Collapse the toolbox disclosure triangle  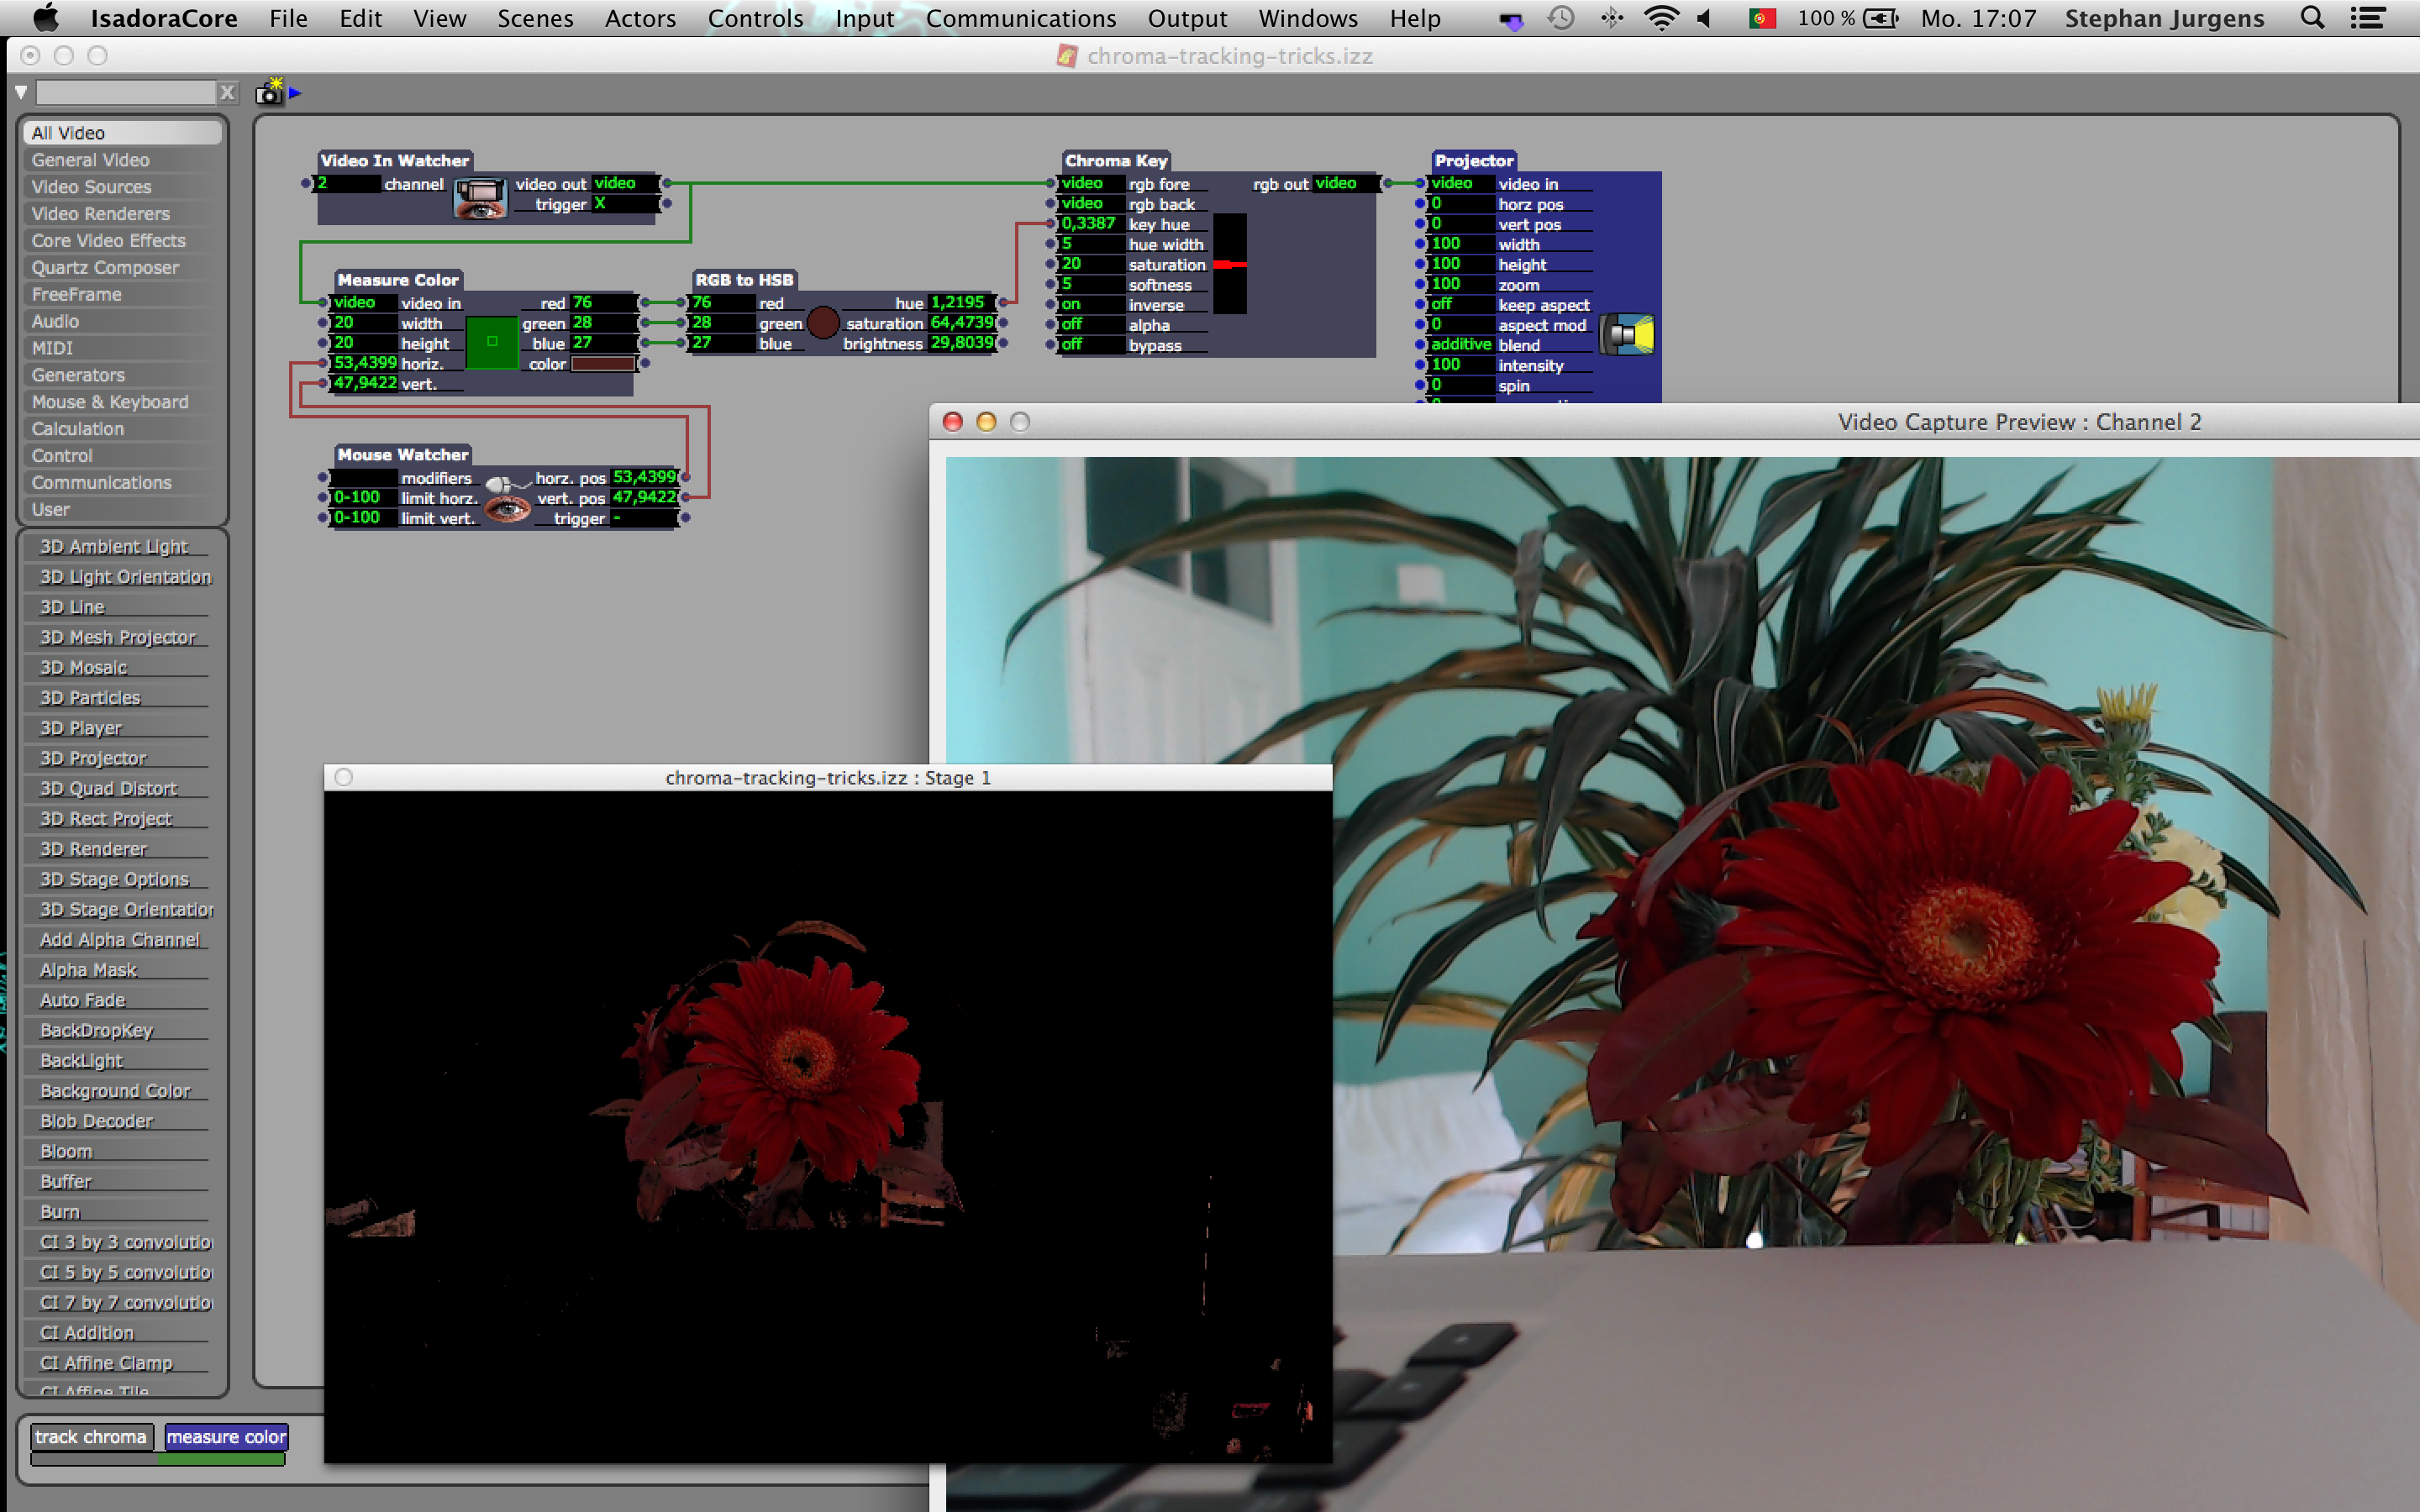point(21,92)
